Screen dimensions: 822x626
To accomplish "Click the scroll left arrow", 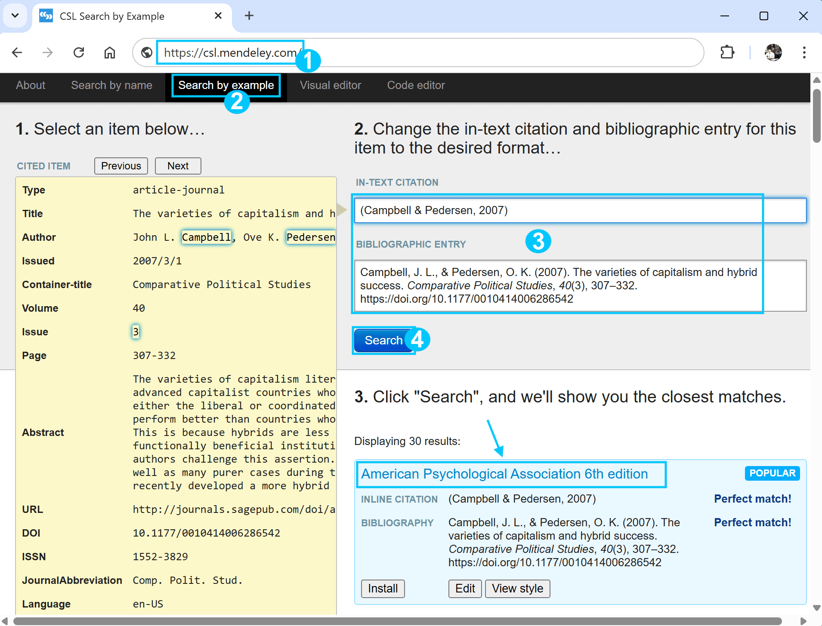I will coord(5,621).
